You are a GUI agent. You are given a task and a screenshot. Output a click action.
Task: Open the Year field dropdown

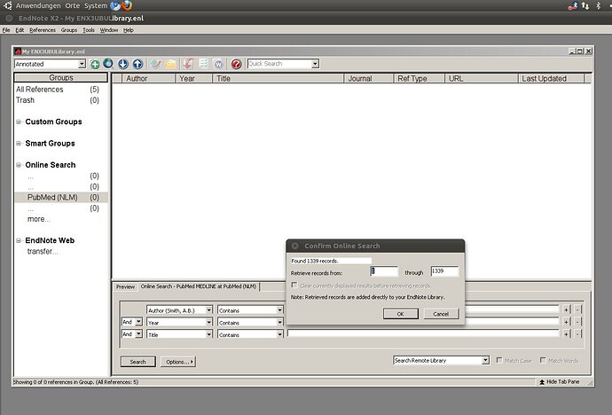pos(208,322)
